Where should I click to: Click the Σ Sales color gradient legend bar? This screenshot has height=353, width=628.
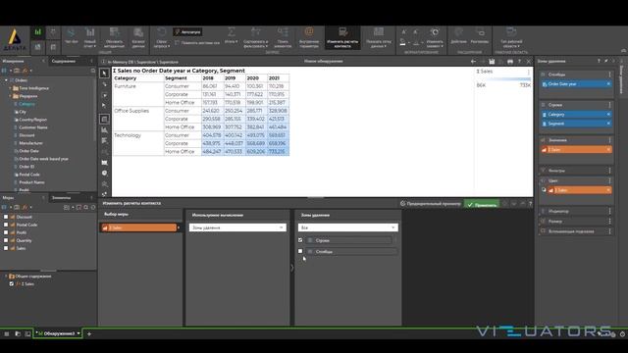[503, 79]
